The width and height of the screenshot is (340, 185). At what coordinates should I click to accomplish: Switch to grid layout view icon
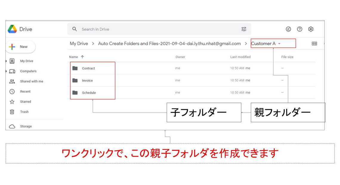point(314,44)
